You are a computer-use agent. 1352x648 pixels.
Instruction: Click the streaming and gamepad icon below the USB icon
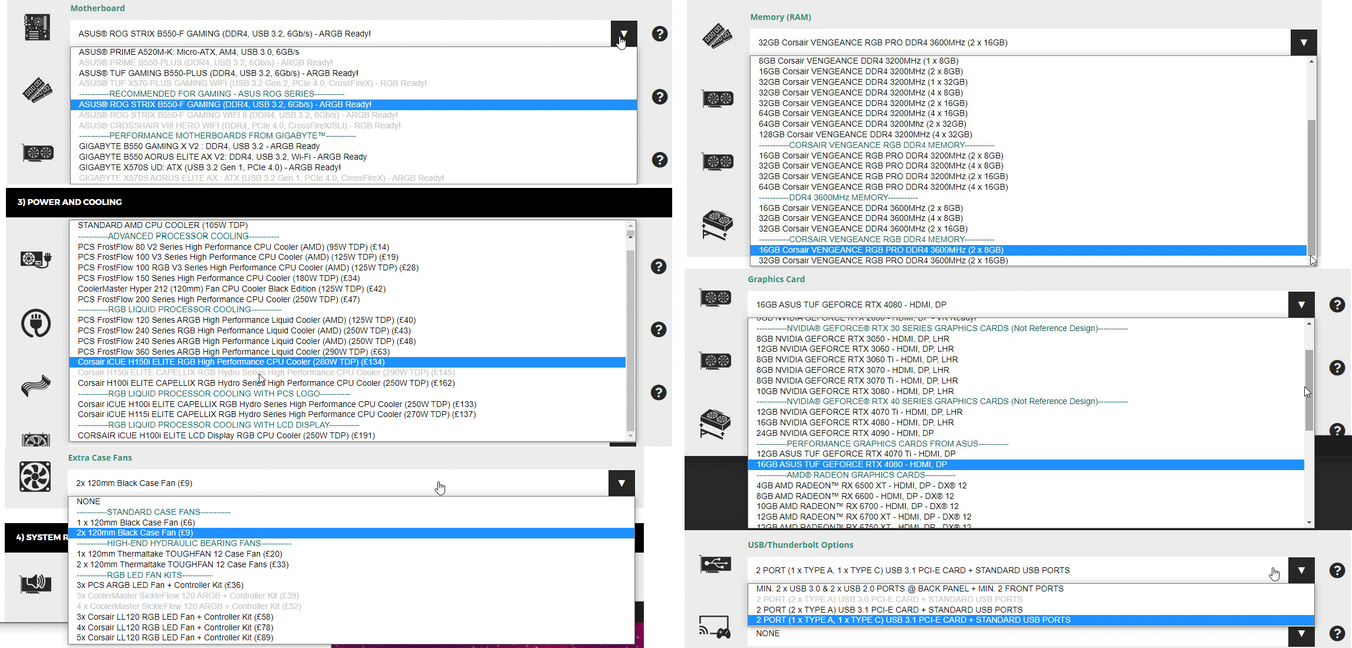[x=715, y=627]
